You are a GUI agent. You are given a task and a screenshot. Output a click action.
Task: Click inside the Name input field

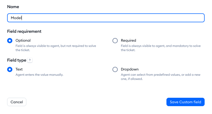(105, 18)
